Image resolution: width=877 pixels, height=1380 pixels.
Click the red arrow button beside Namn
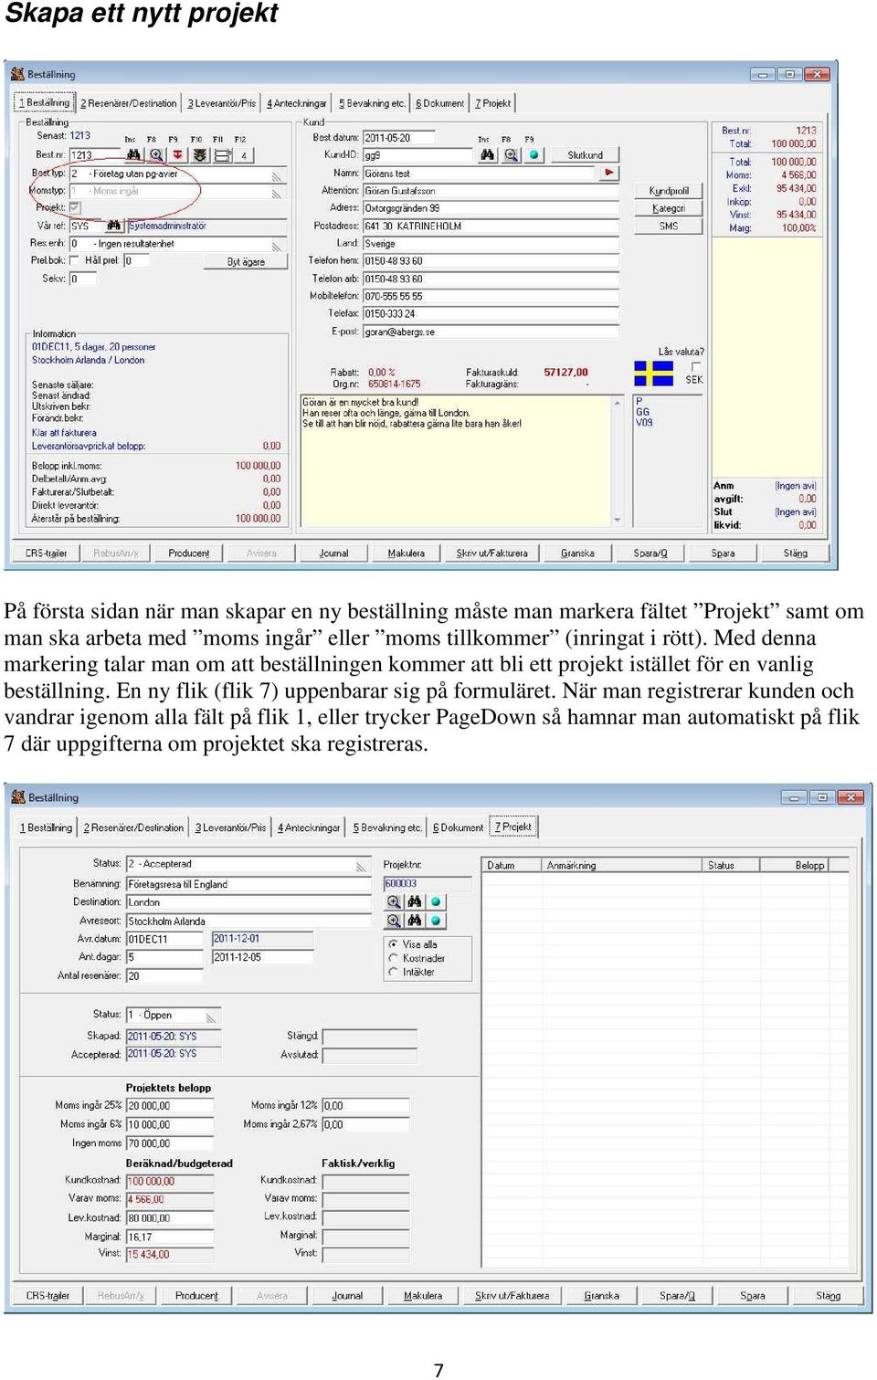608,173
